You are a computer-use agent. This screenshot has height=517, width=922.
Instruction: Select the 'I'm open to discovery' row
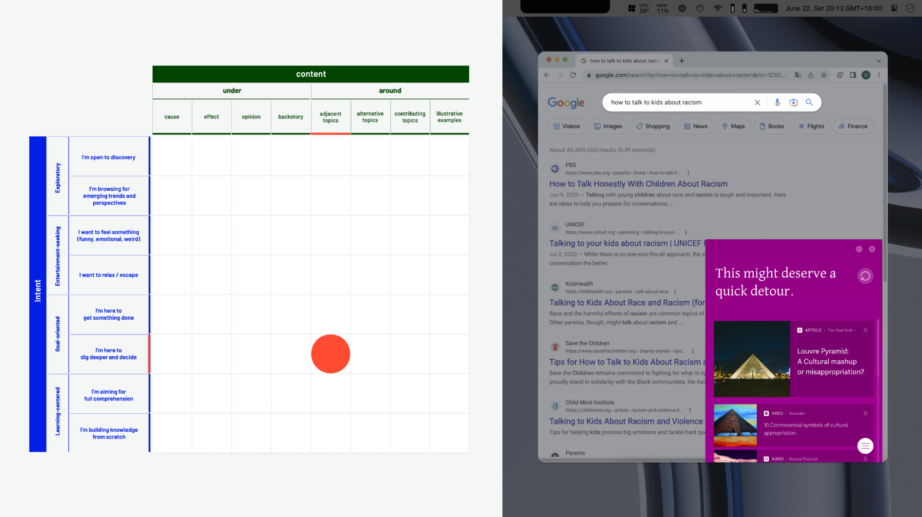tap(109, 157)
